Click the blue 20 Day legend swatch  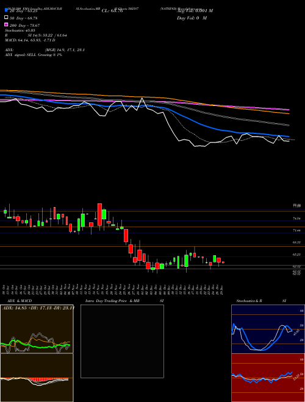(x=6, y=10)
